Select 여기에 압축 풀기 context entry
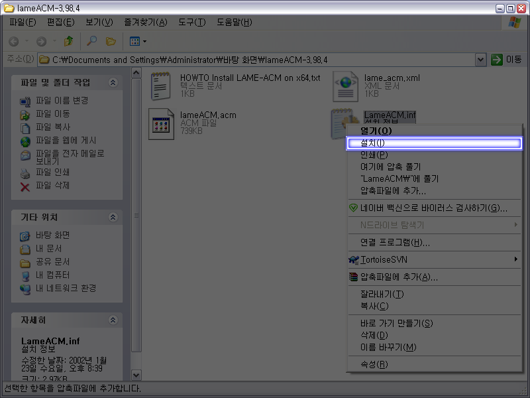Screen dimensions: 530x398 (x=435, y=167)
